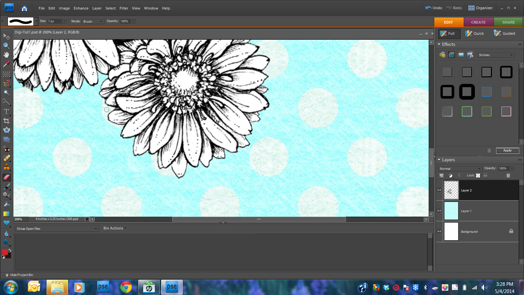Open the Strokes style dropdown
The height and width of the screenshot is (295, 524).
coord(496,55)
